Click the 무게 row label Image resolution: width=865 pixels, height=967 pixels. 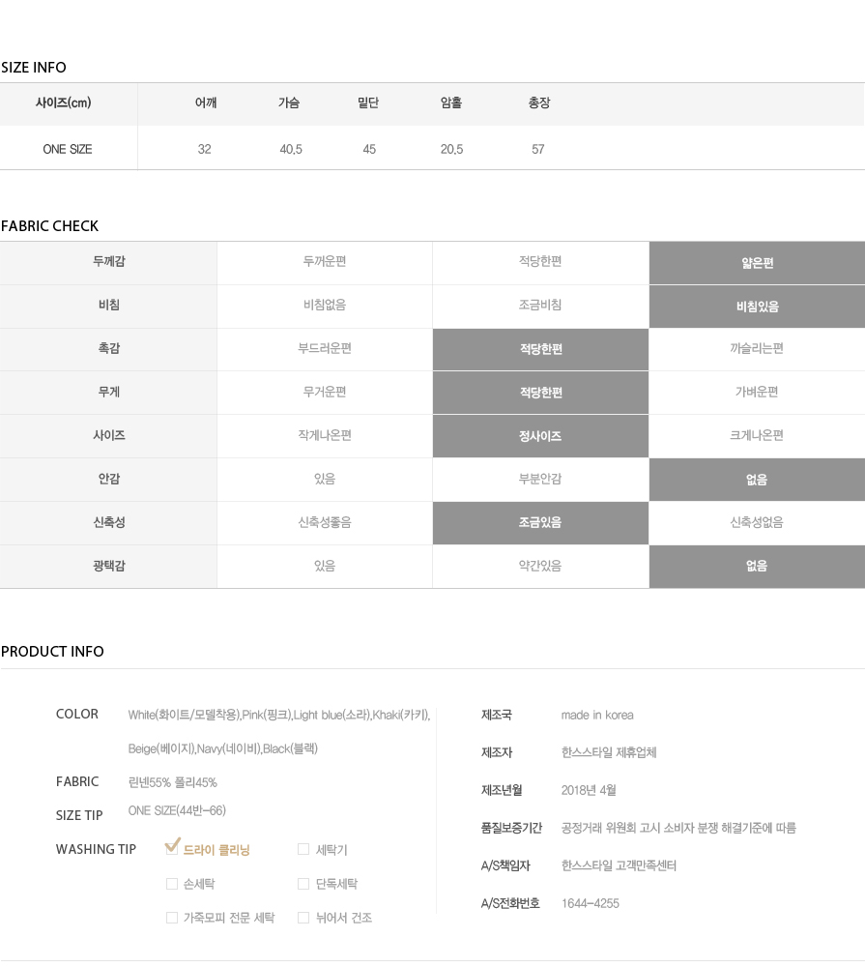click(x=108, y=392)
